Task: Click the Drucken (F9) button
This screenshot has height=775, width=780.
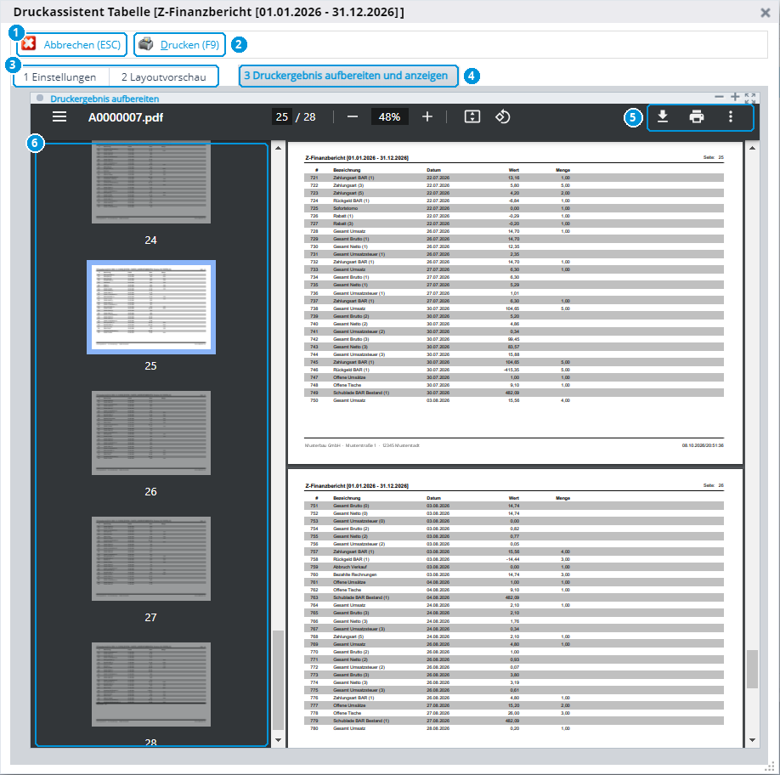Action: [x=179, y=45]
